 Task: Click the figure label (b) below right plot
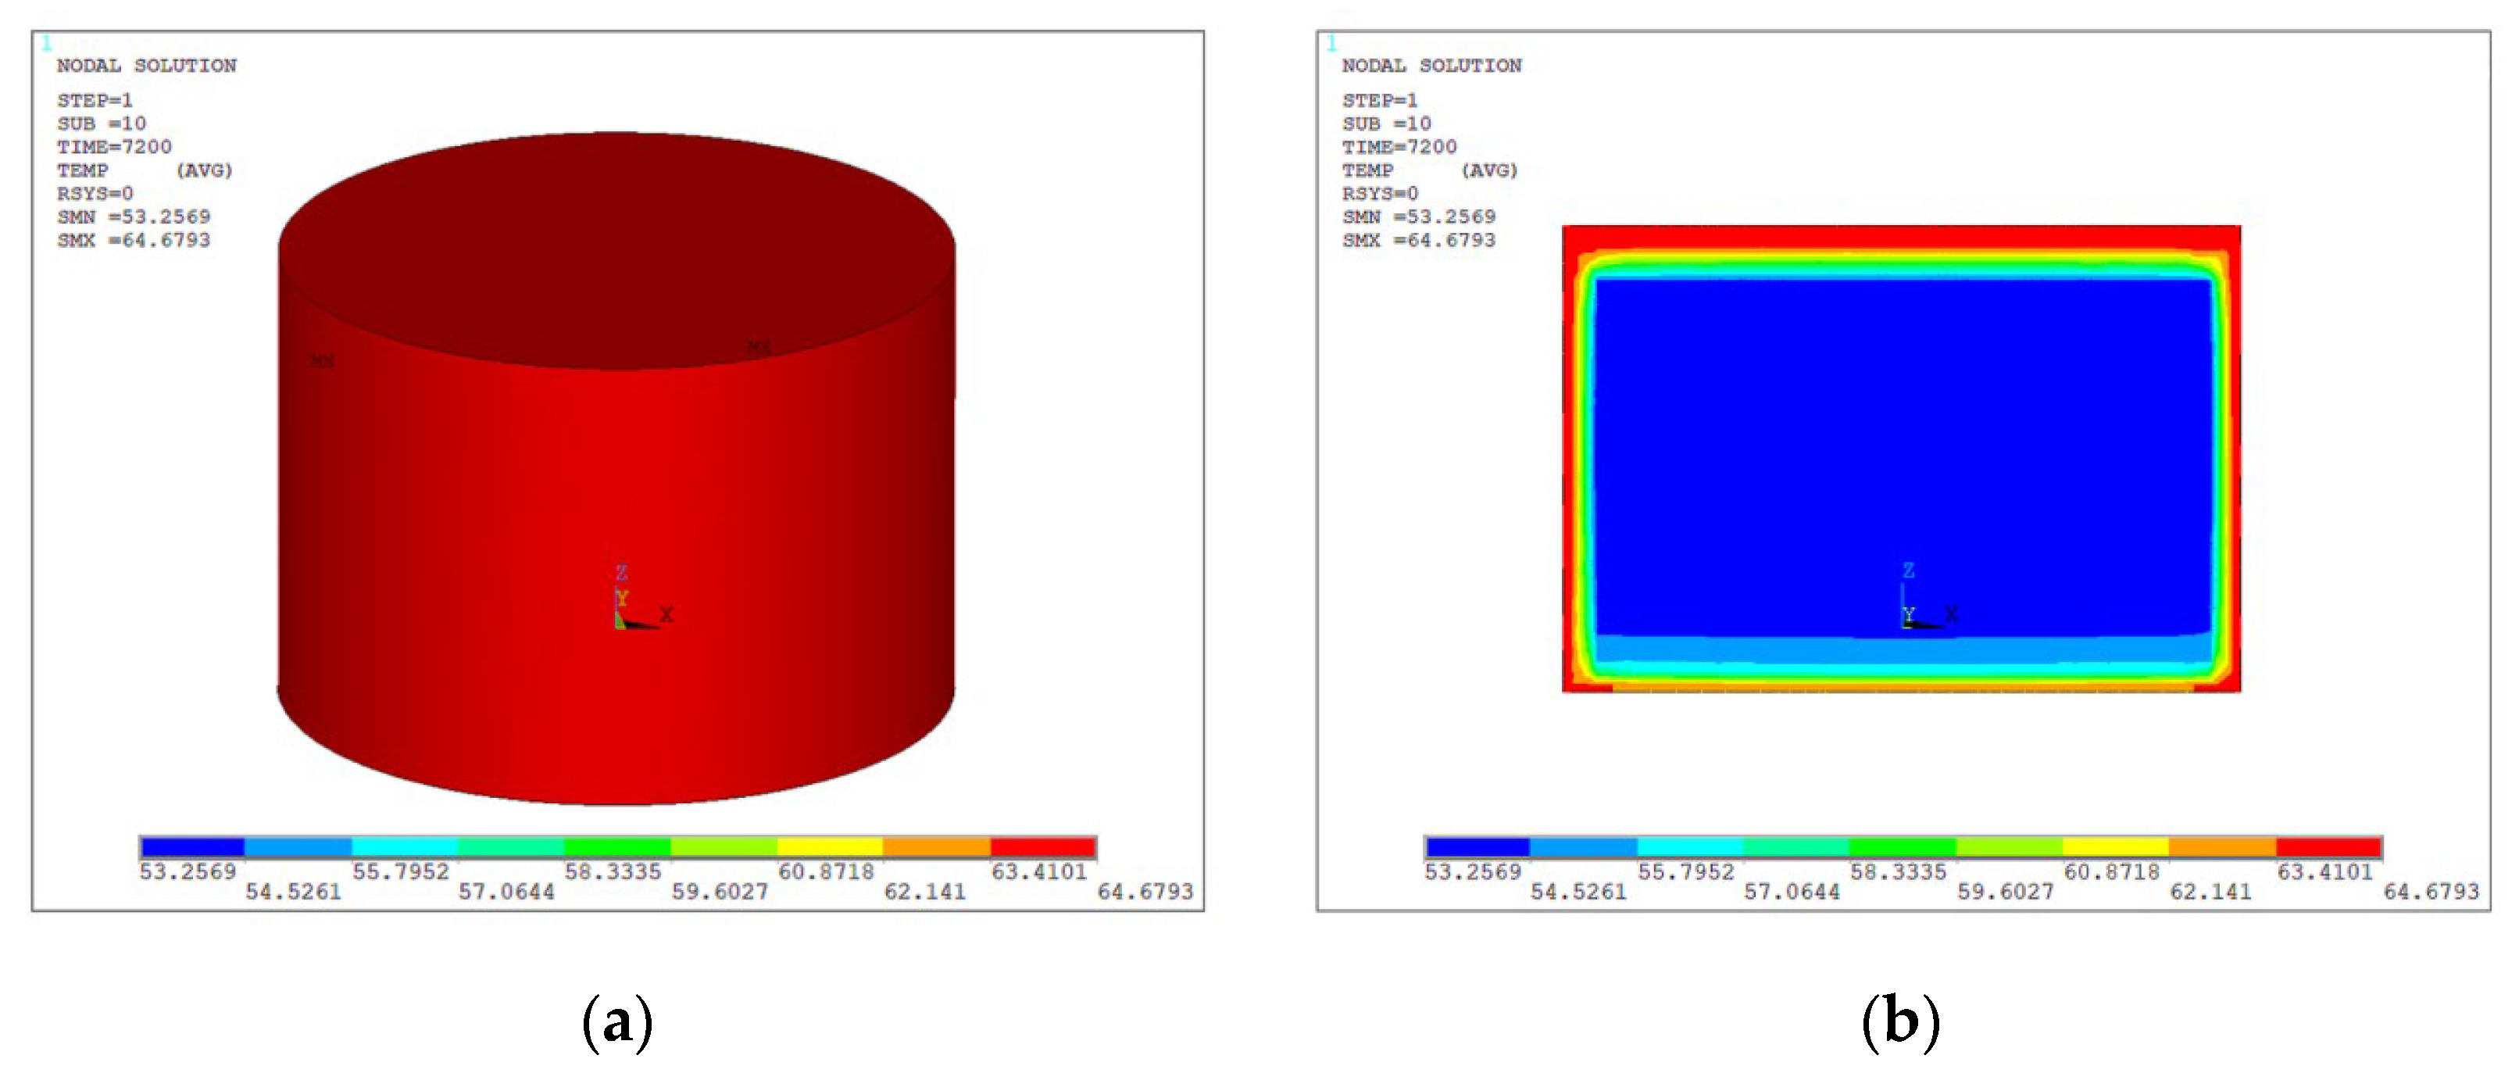point(1900,1022)
